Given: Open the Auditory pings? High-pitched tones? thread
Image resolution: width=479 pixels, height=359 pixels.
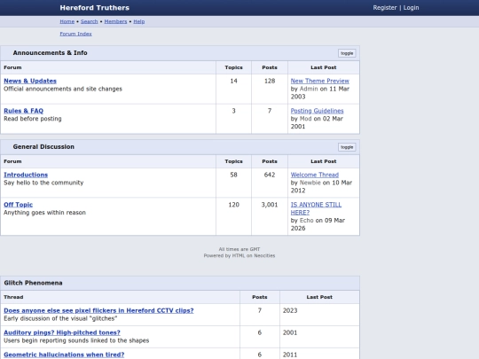Looking at the screenshot, I should pos(62,332).
